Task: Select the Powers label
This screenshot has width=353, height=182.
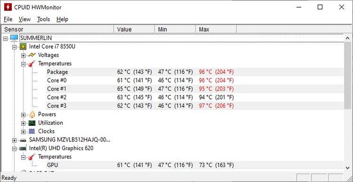Action: pyautogui.click(x=47, y=114)
